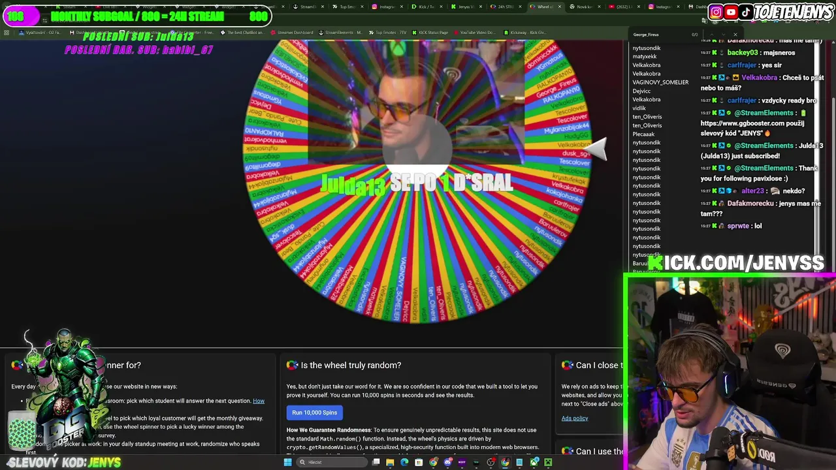Image resolution: width=836 pixels, height=470 pixels.
Task: Open OBS Studio from the taskbar
Action: coord(490,462)
